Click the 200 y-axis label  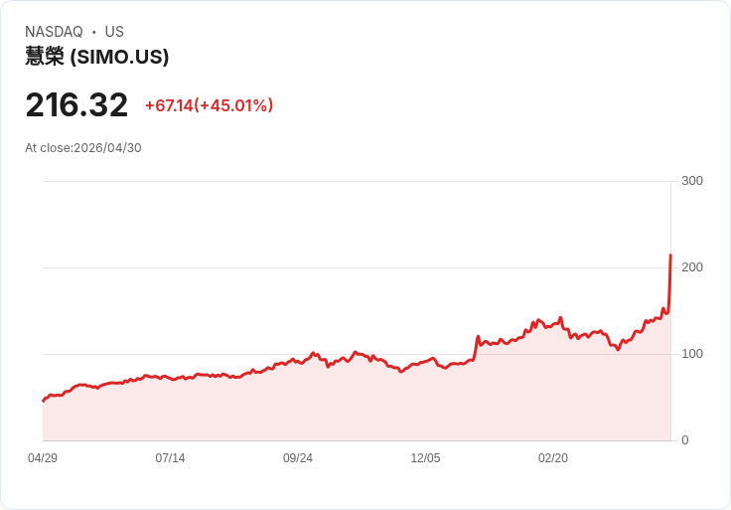click(x=692, y=267)
